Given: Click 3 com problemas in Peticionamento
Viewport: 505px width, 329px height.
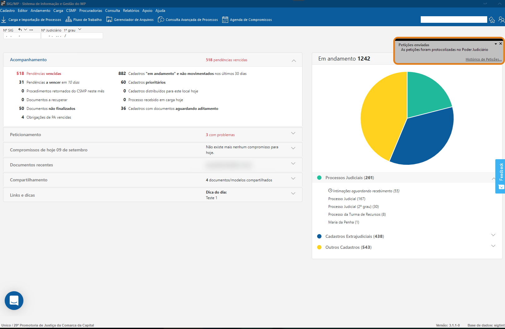Looking at the screenshot, I should pos(220,135).
